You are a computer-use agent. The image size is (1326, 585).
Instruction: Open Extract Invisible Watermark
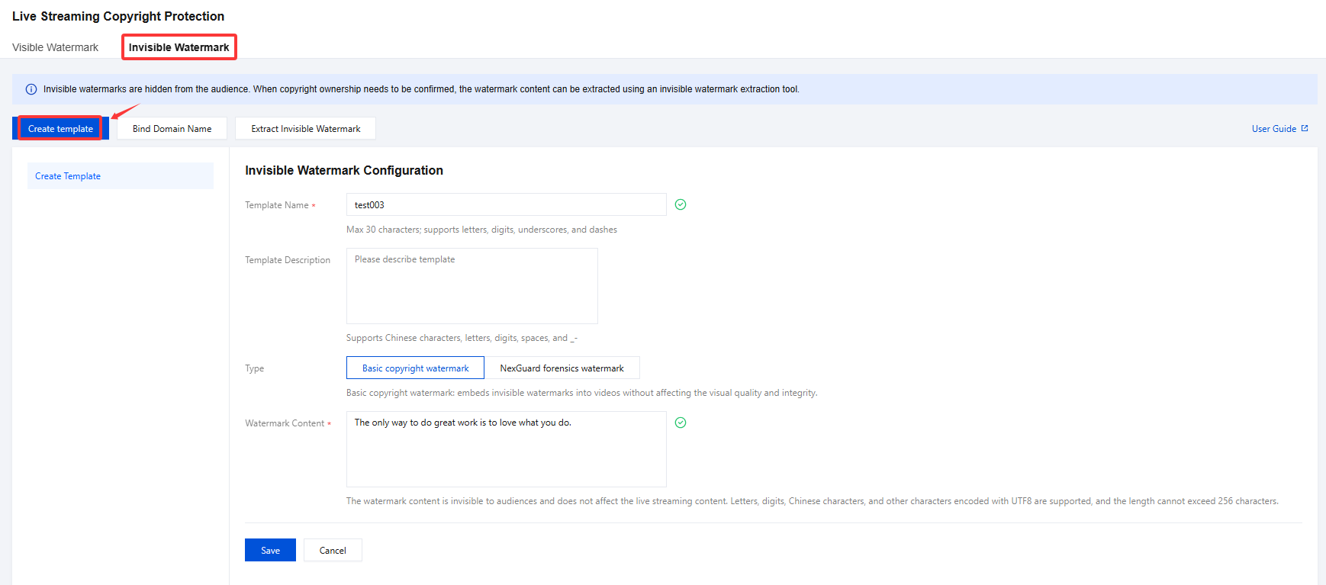click(305, 129)
